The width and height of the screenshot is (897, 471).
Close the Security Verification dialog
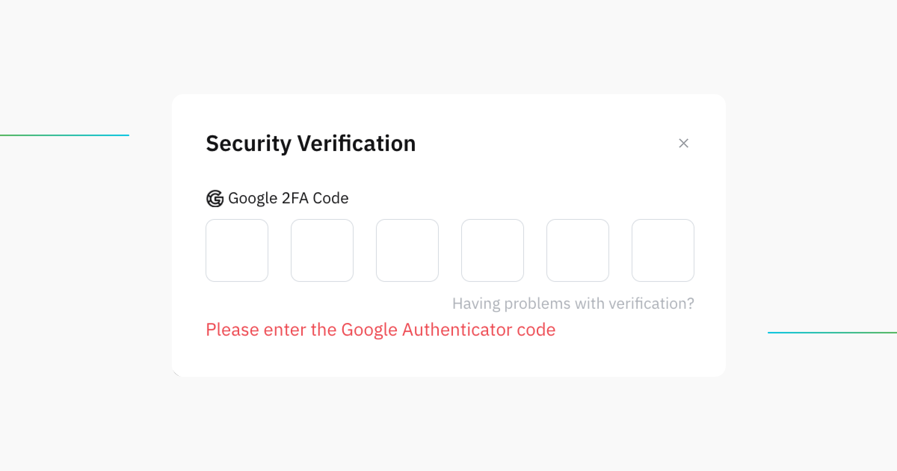pyautogui.click(x=684, y=143)
